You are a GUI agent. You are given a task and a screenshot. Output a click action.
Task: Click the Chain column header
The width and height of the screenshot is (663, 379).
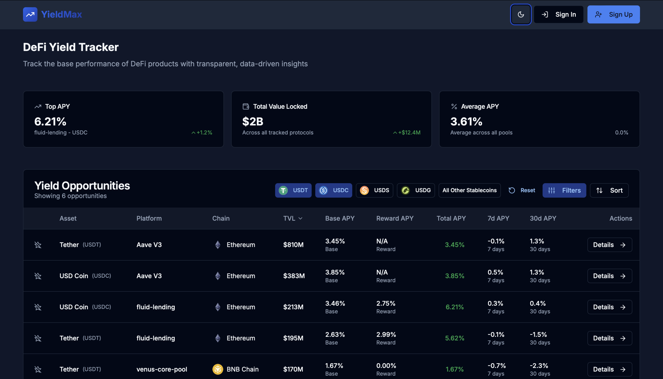pyautogui.click(x=221, y=218)
